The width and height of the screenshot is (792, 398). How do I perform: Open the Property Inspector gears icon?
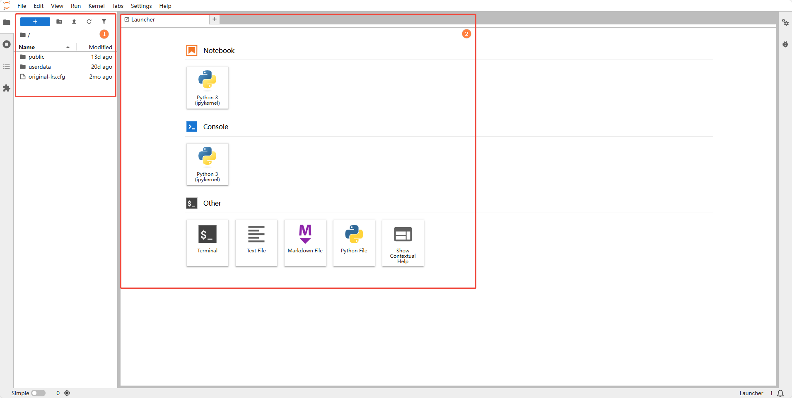click(x=785, y=22)
